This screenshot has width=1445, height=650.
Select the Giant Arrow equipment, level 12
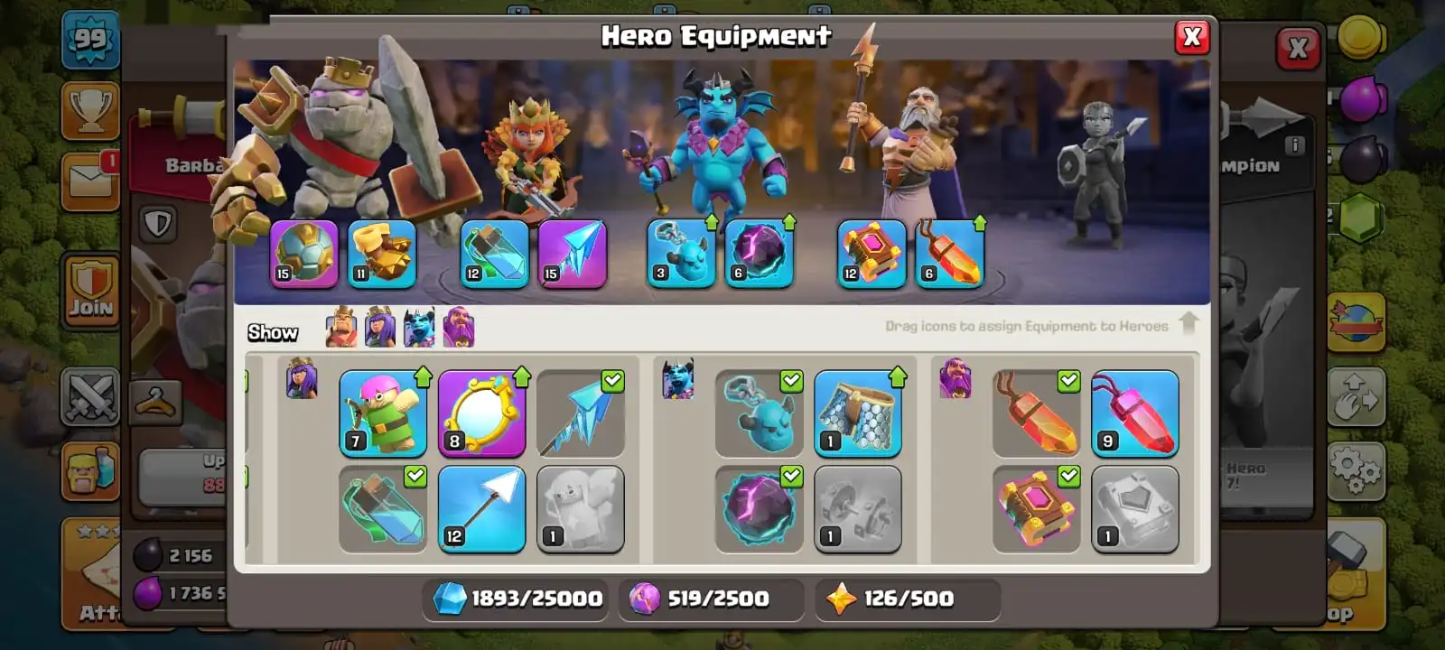pyautogui.click(x=481, y=509)
